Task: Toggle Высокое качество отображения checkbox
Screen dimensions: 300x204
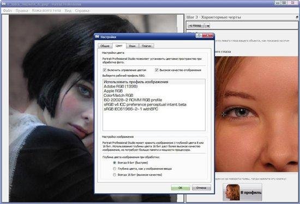Action: pyautogui.click(x=157, y=70)
